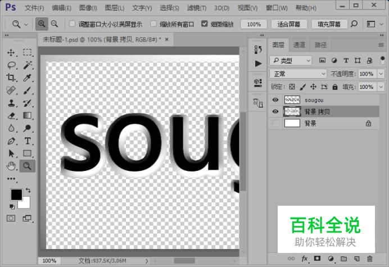389x267 pixels.
Task: Choose Zoom Out mode in options bar
Action: [55, 24]
